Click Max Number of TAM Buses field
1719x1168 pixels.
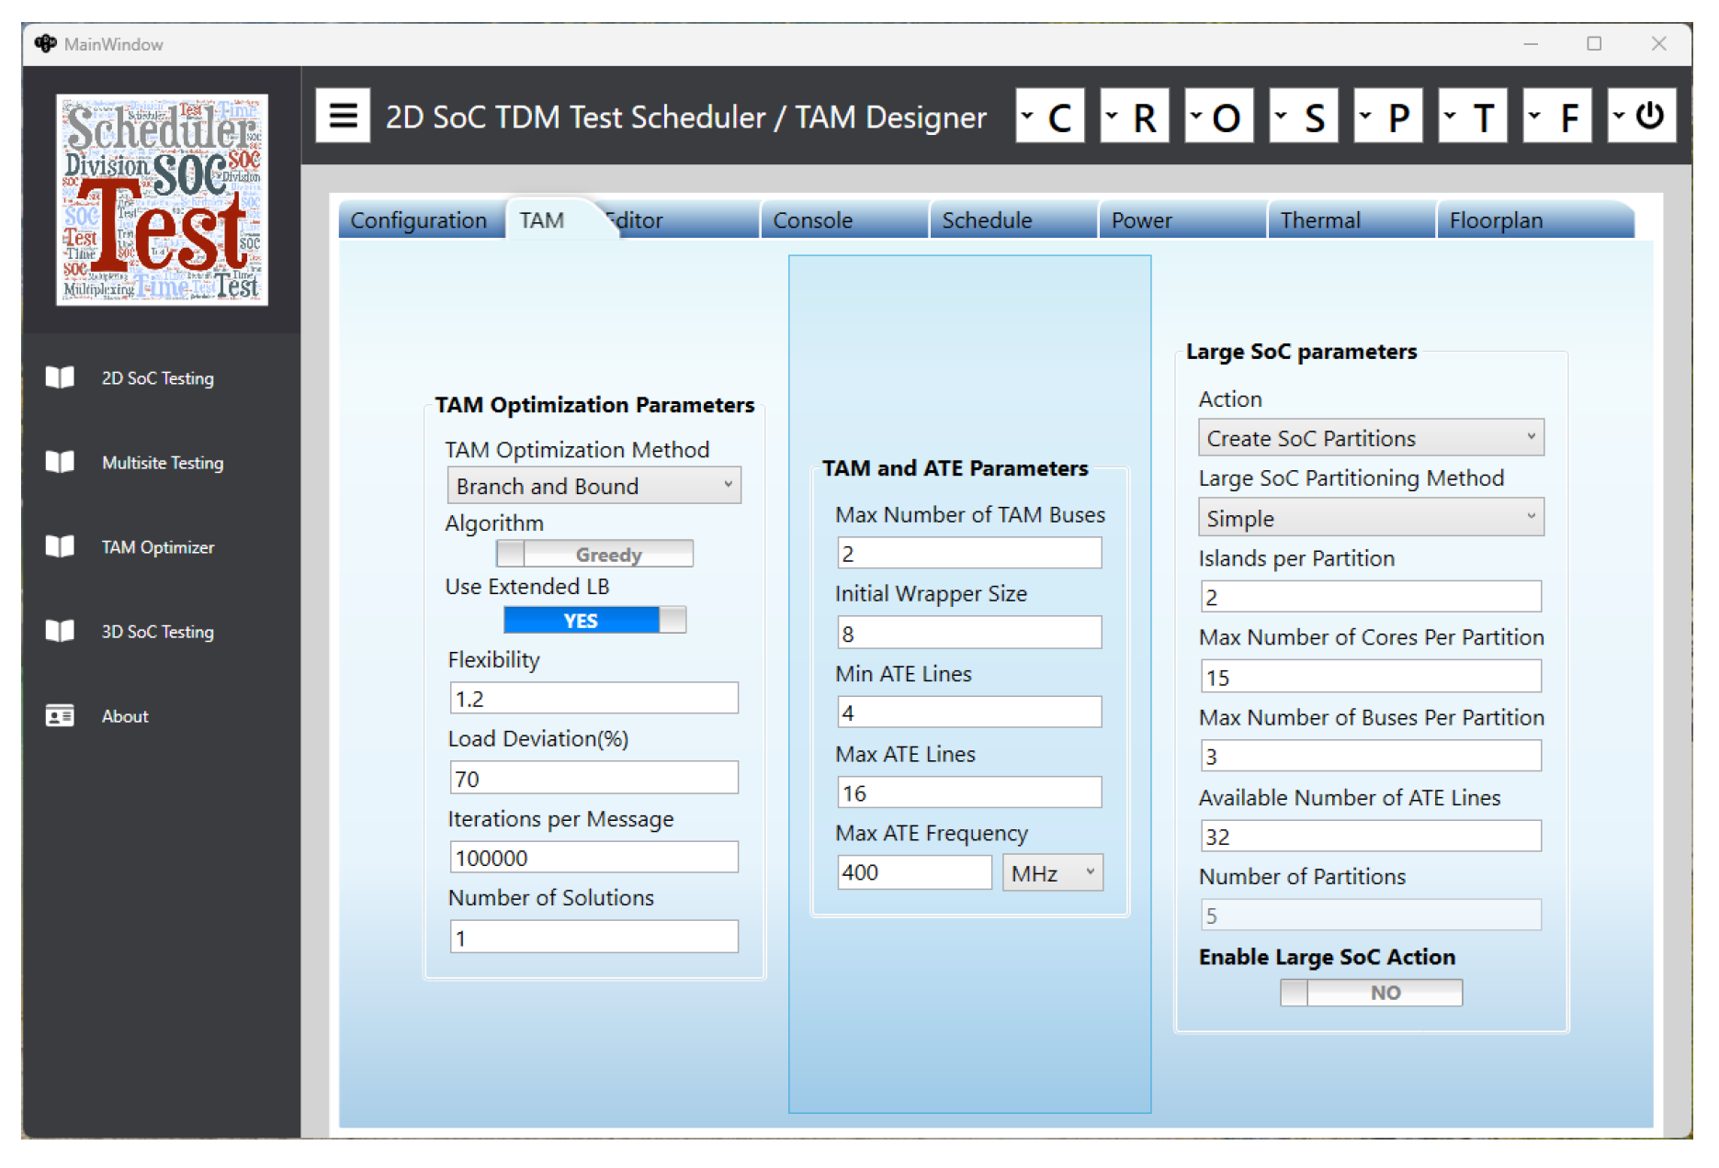pyautogui.click(x=969, y=553)
